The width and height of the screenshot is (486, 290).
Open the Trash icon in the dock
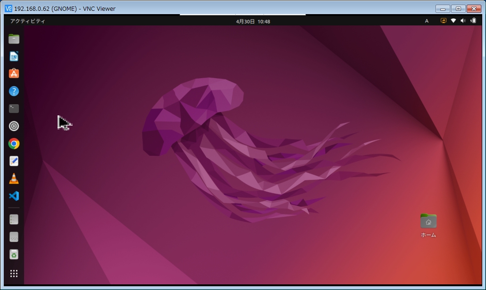click(x=14, y=254)
